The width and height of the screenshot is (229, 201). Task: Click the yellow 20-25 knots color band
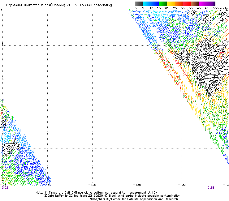[171, 4]
